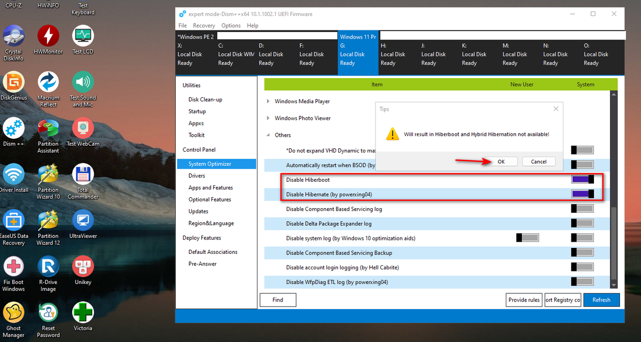Open Default Associations in sidebar
Screen dimensions: 641x342
(213, 252)
